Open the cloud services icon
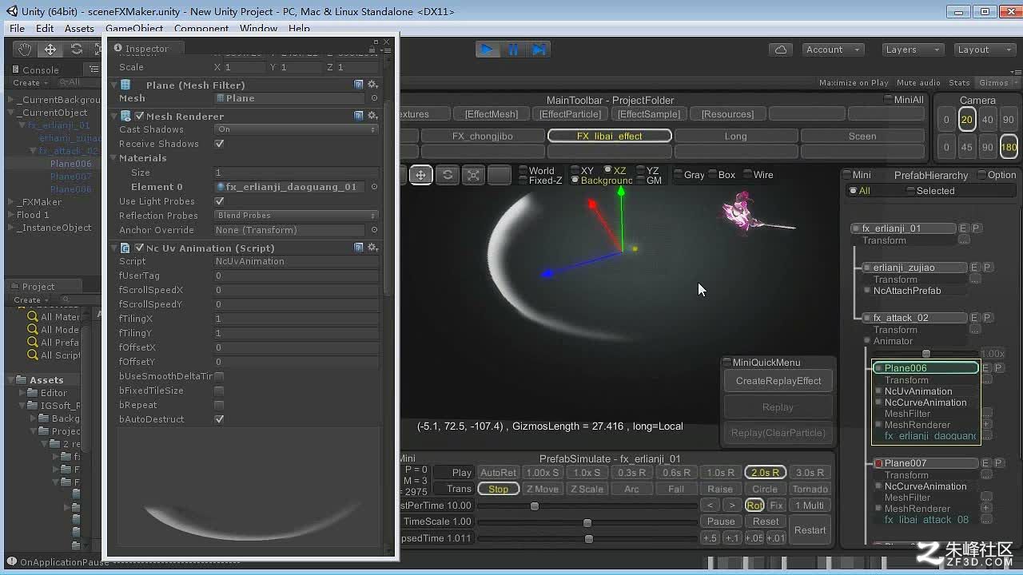Image resolution: width=1023 pixels, height=575 pixels. point(781,50)
